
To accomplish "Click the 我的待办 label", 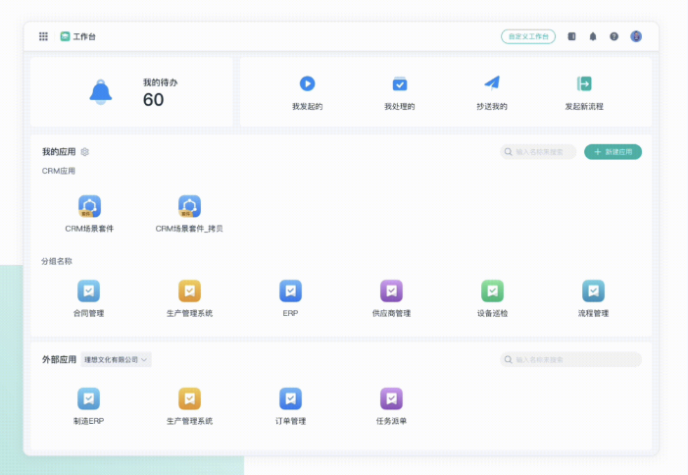I will [160, 82].
